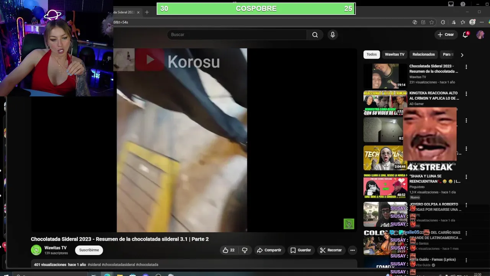Open the Wawitas TV channel avatar

[36, 250]
